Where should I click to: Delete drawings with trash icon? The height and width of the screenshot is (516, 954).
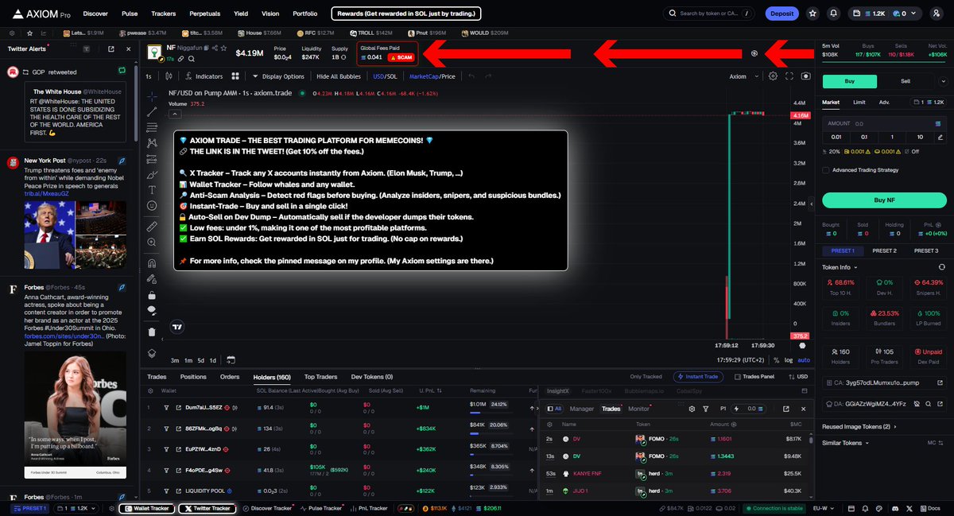click(x=152, y=332)
